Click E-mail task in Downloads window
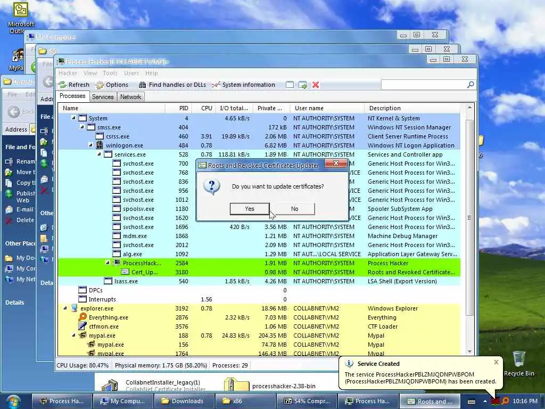545x409 pixels. coord(20,209)
